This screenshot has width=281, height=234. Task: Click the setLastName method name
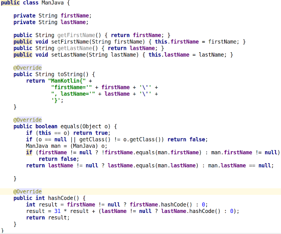tap(68, 55)
